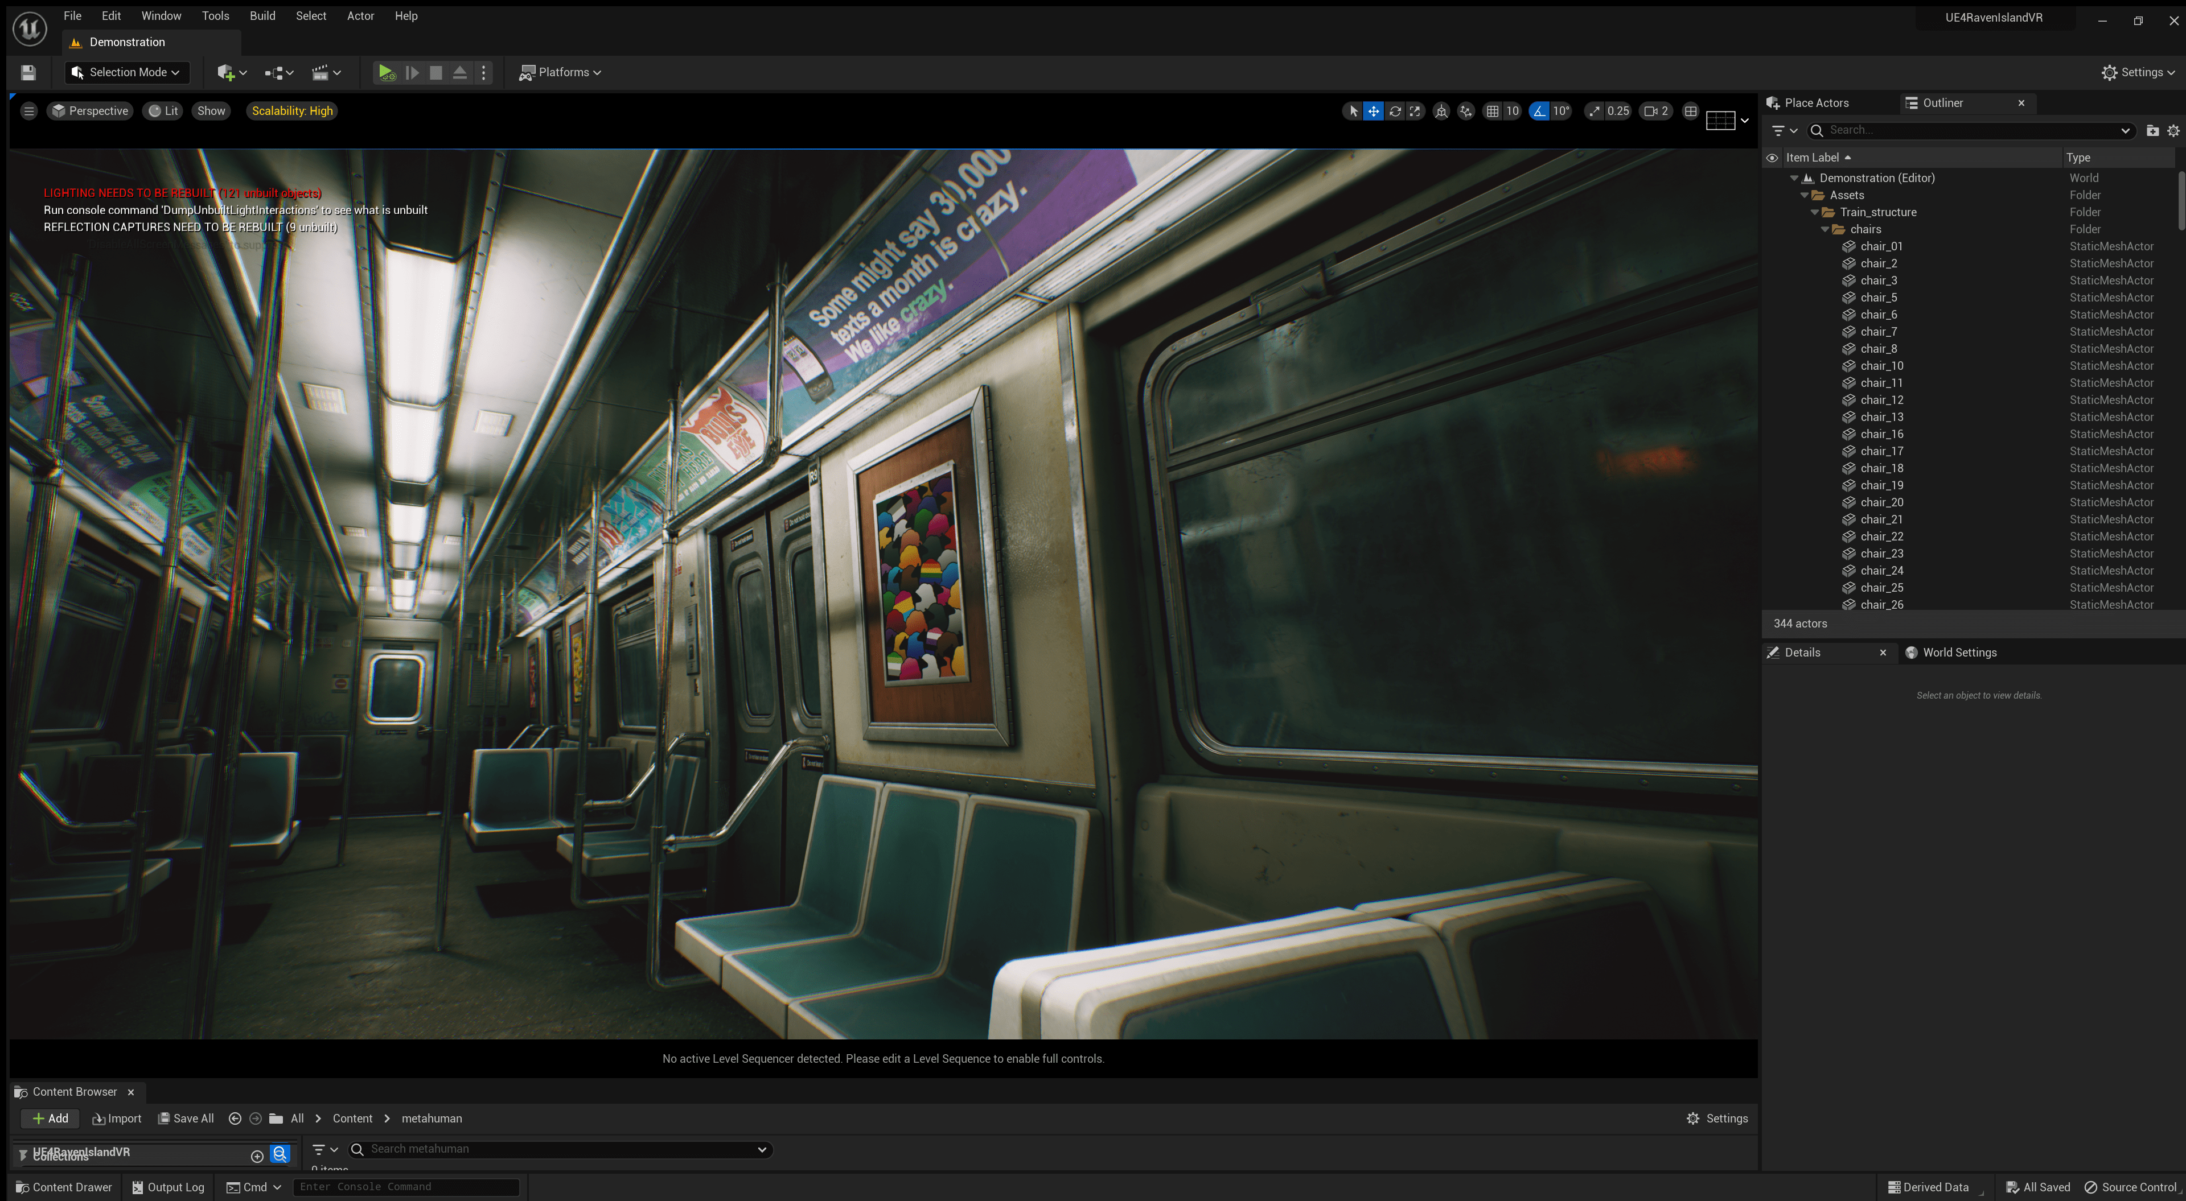Select the rotate gizmo tool icon
The width and height of the screenshot is (2186, 1201).
coord(1394,111)
